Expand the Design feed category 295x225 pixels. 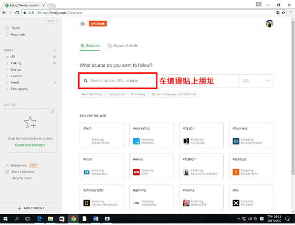point(7,70)
